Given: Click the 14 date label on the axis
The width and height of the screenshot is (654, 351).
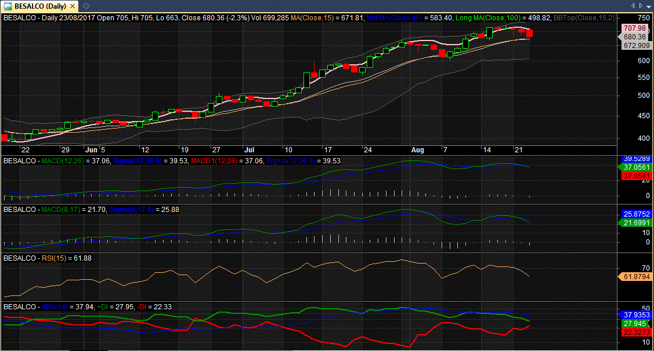Looking at the screenshot, I should click(487, 150).
